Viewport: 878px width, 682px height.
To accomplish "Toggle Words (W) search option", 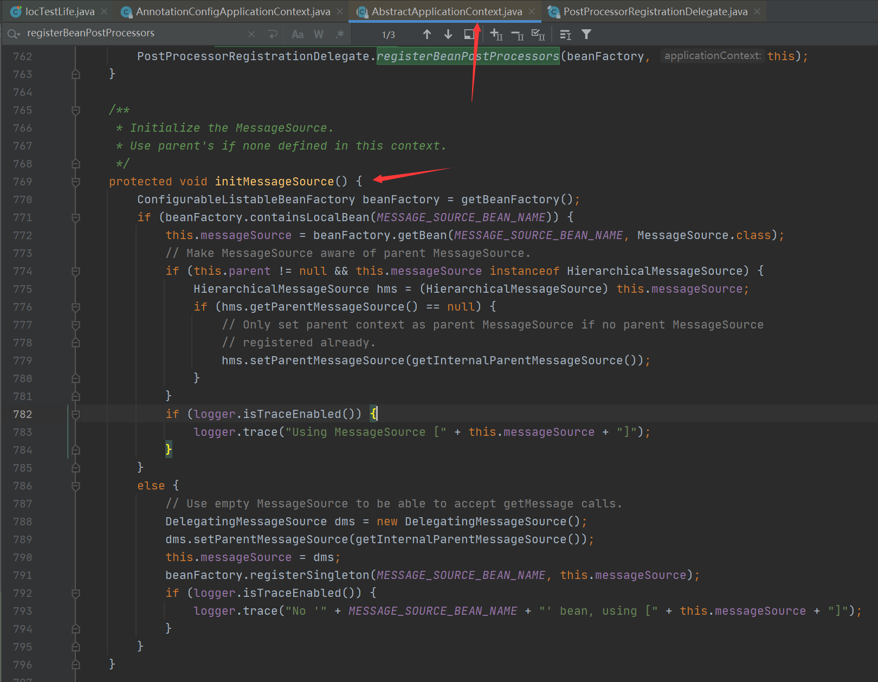I will coord(319,34).
